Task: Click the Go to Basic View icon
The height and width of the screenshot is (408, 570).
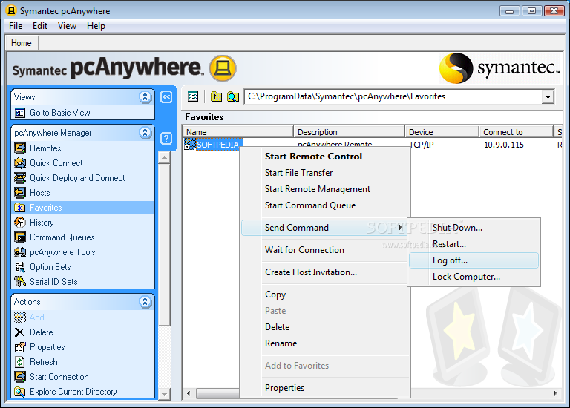Action: 20,113
